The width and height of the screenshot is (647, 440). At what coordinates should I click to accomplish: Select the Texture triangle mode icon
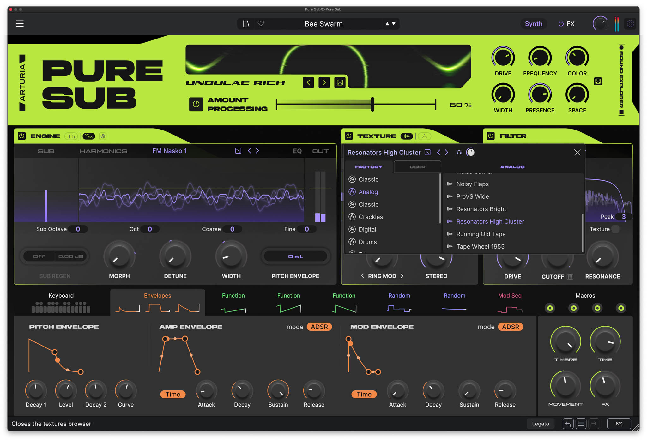425,136
